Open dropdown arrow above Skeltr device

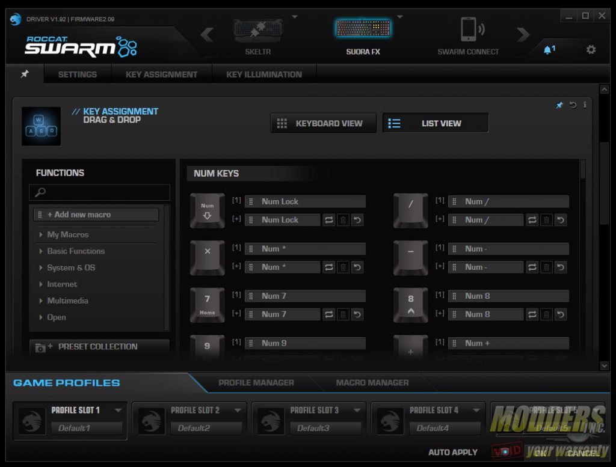(295, 17)
